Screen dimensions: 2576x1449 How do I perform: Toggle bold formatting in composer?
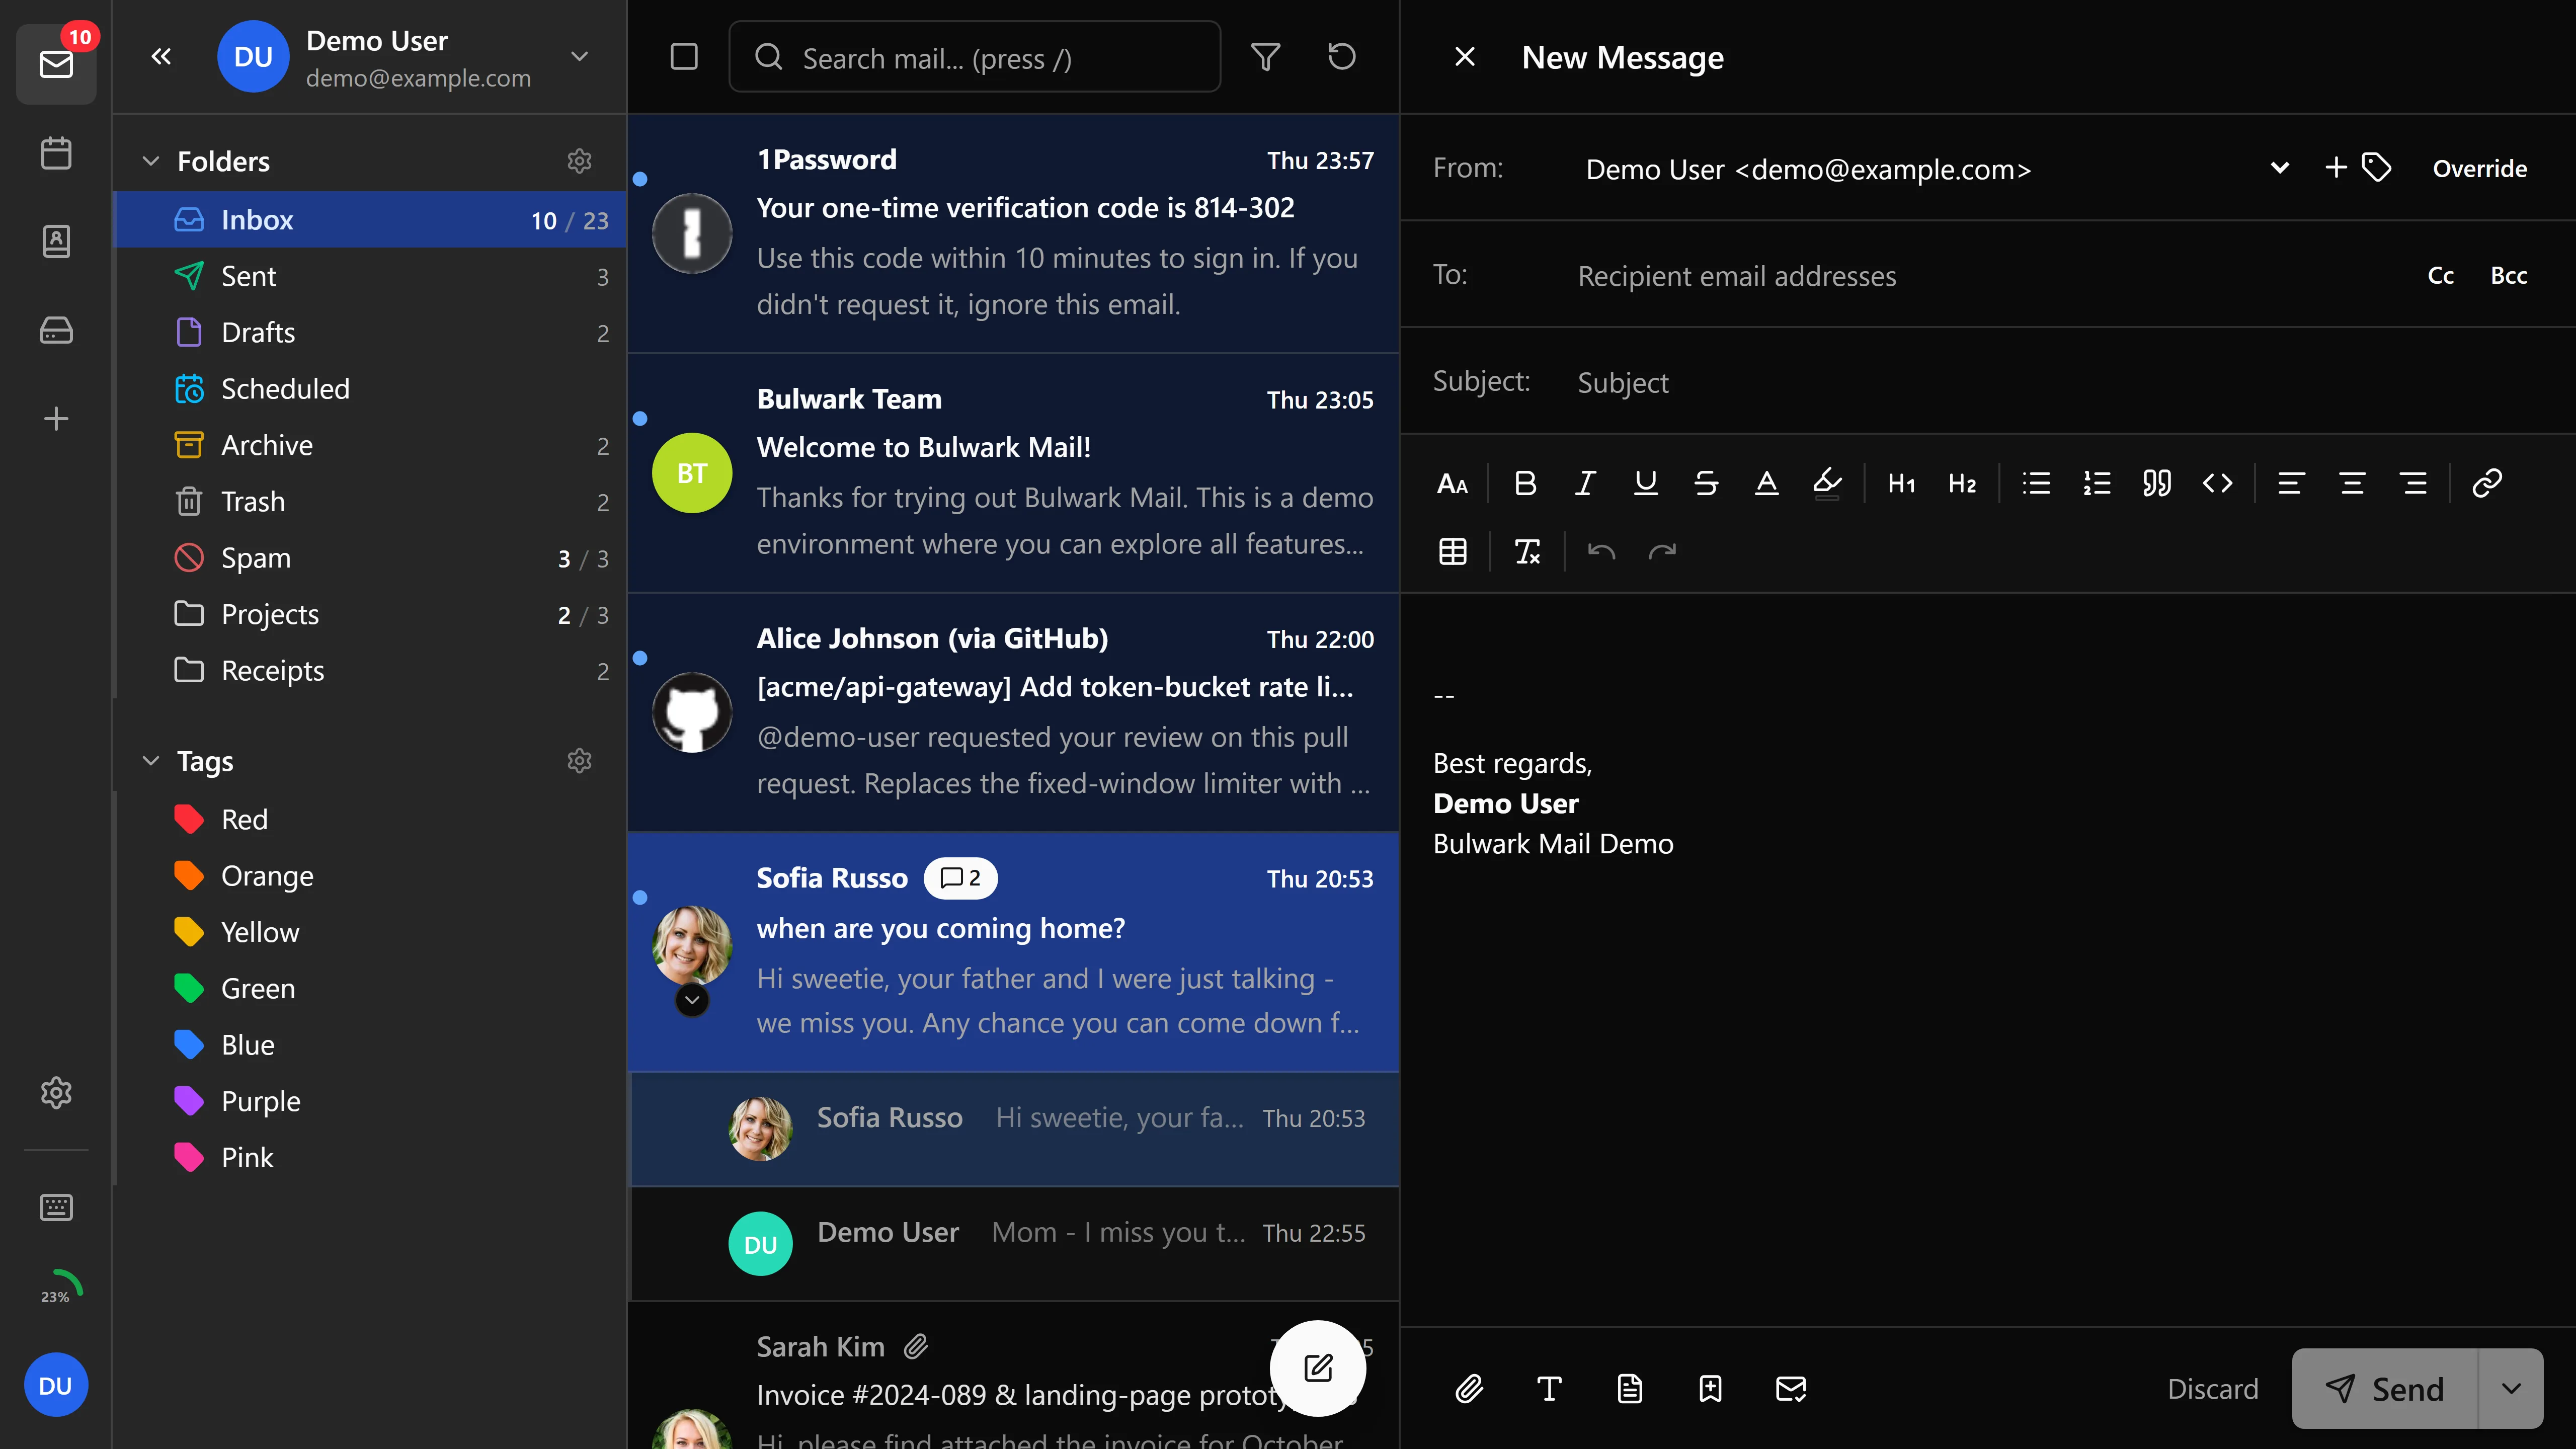pyautogui.click(x=1525, y=484)
